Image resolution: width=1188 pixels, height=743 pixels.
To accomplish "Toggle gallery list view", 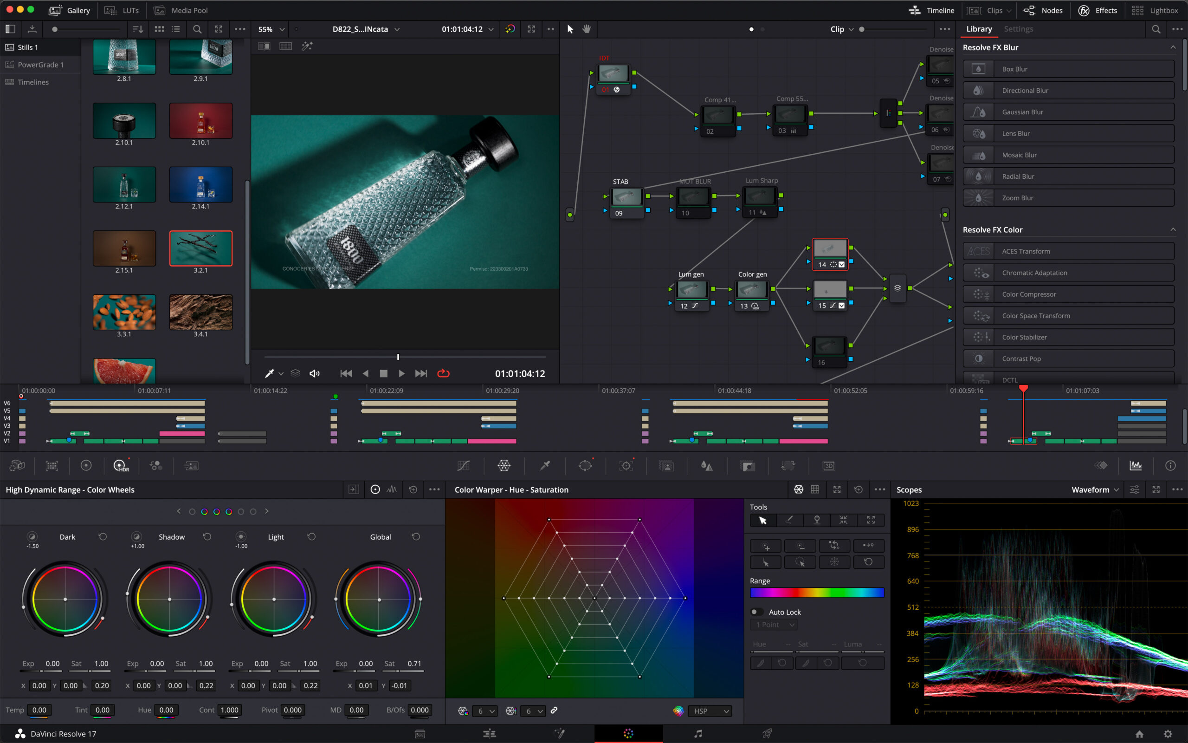I will tap(176, 29).
